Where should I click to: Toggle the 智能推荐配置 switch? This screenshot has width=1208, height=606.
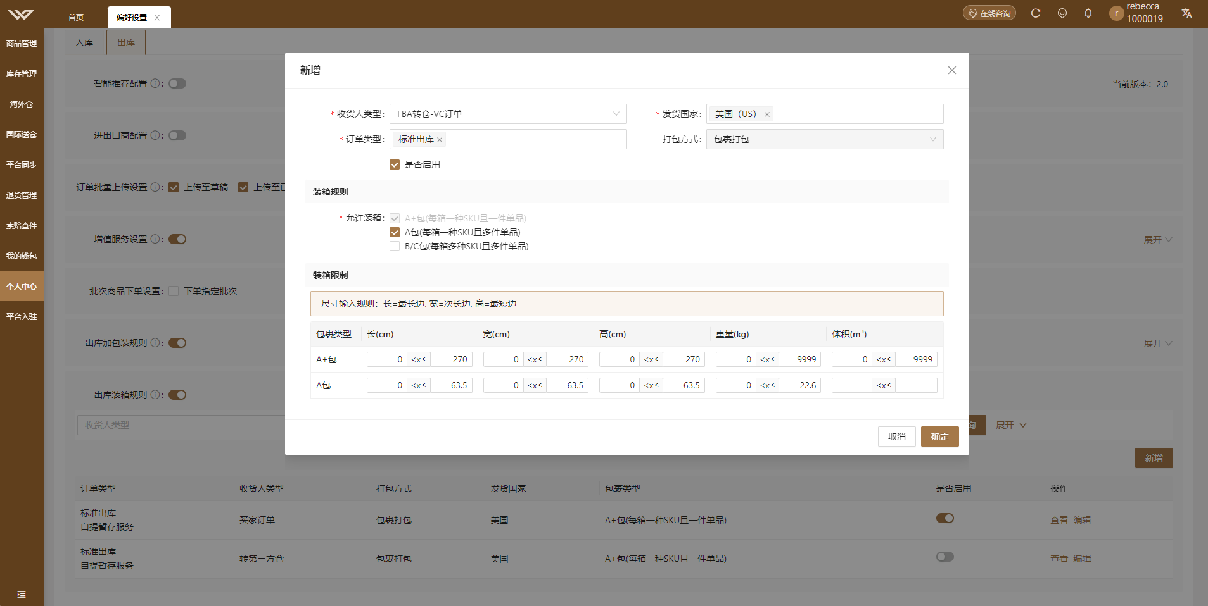pos(177,83)
